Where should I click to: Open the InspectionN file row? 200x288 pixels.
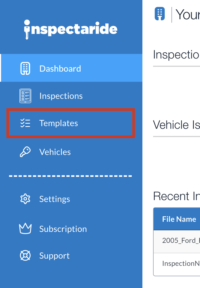[x=181, y=263]
